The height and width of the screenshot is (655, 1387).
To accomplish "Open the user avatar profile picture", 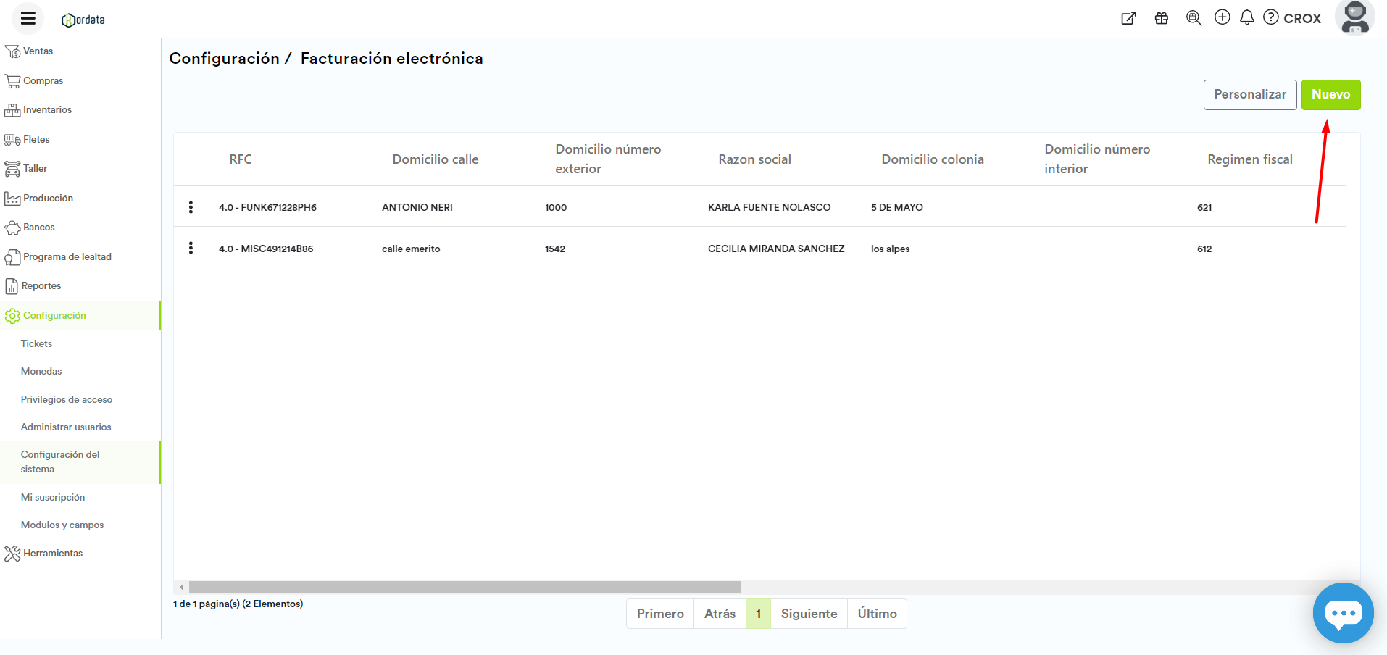I will (x=1354, y=17).
